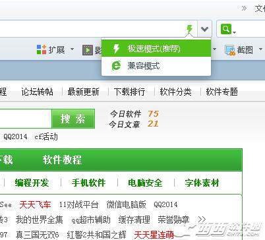Switch to the 软件教程 tab
Image resolution: width=265 pixels, height=240 pixels.
tap(62, 160)
